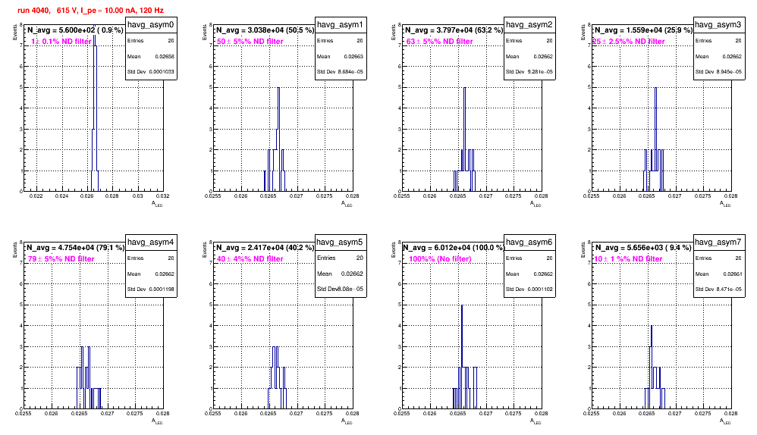Click the Entries 20 row in havg_asym0
Screen dimensions: 757x435
151,41
